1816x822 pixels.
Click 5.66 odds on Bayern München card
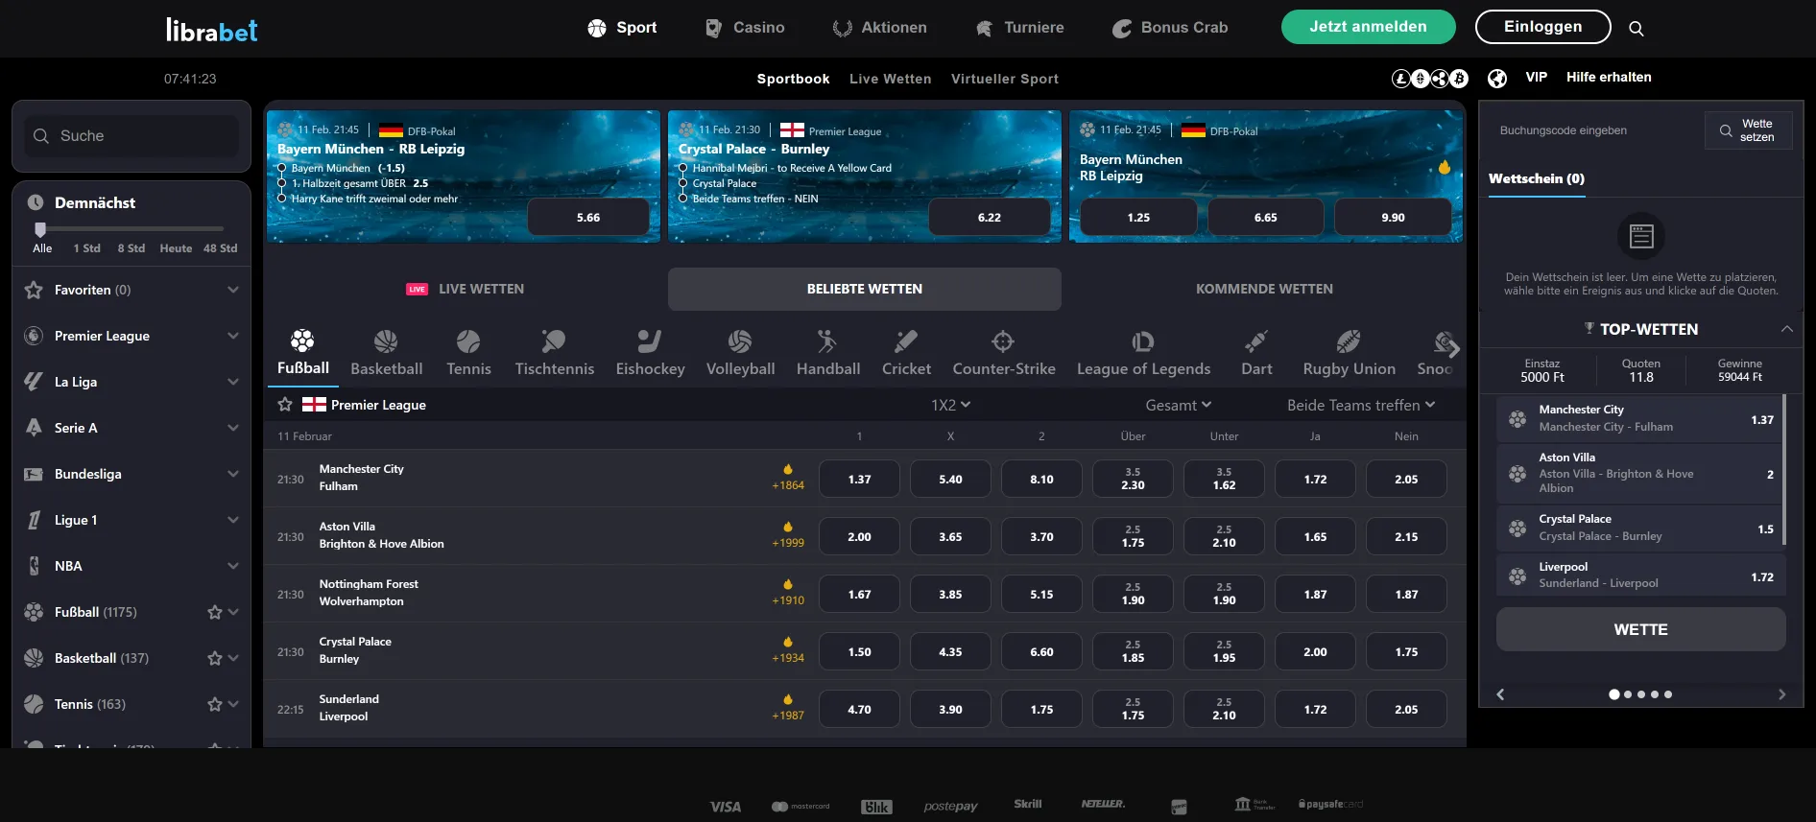(x=588, y=218)
